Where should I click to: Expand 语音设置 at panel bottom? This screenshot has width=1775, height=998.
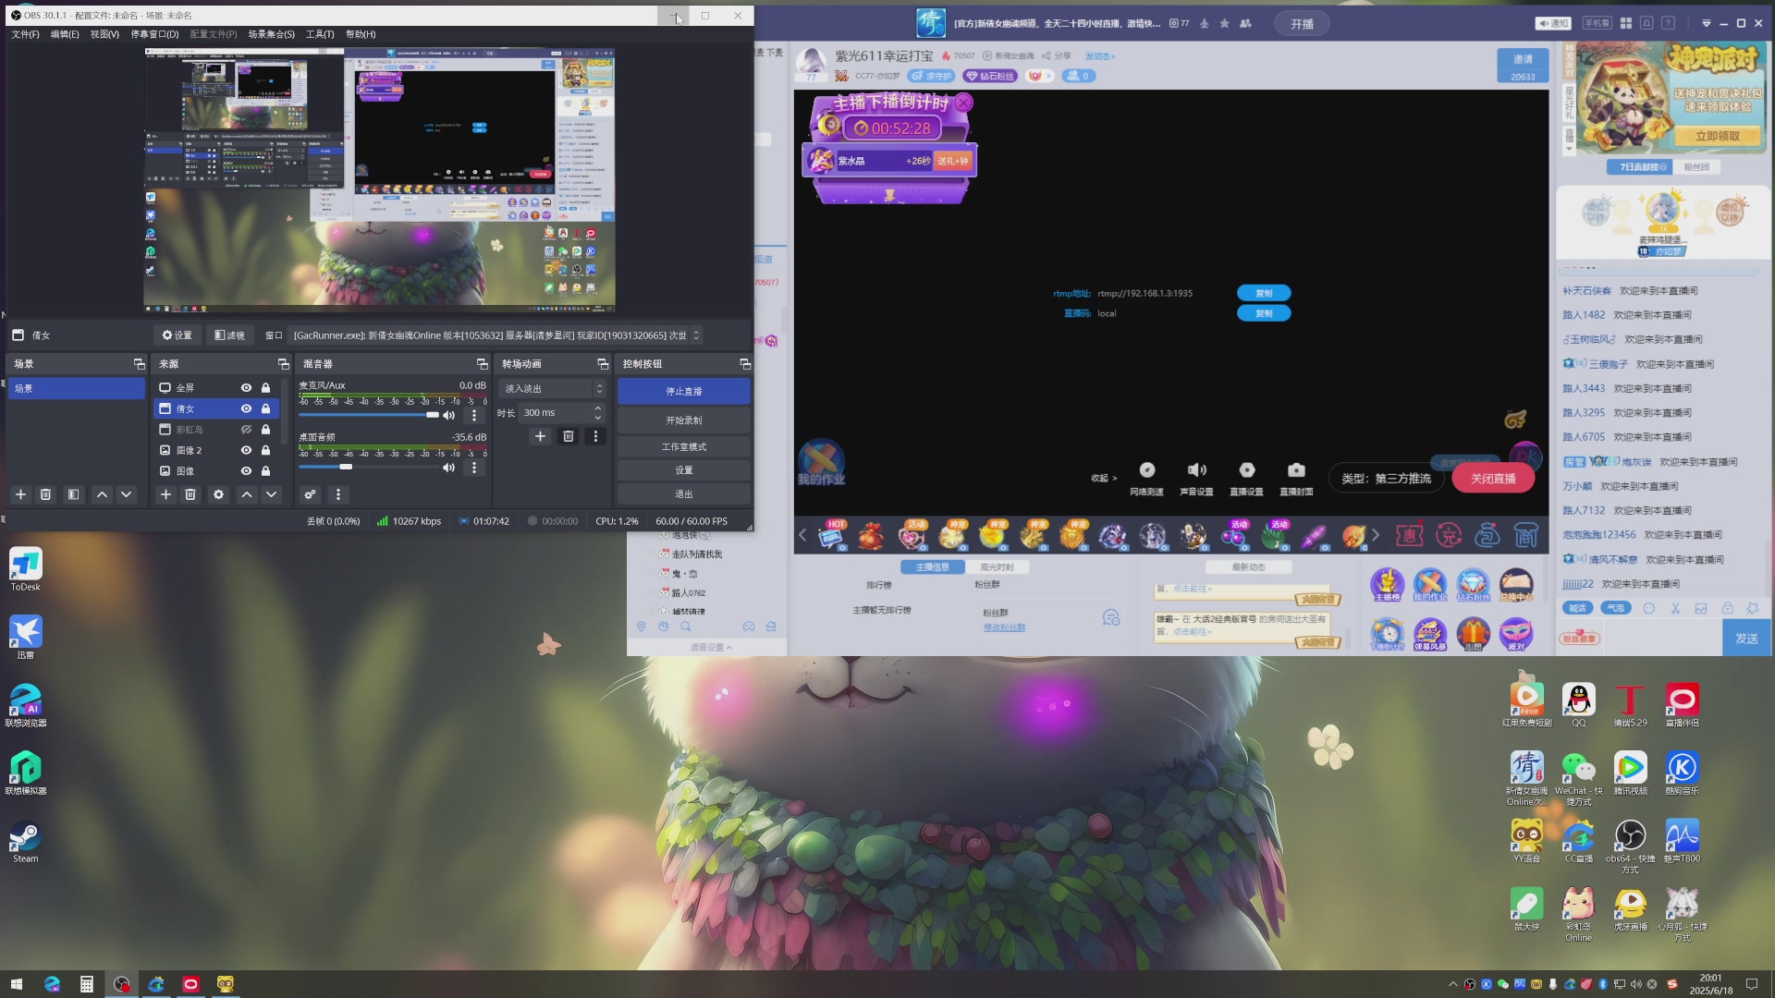pyautogui.click(x=711, y=648)
